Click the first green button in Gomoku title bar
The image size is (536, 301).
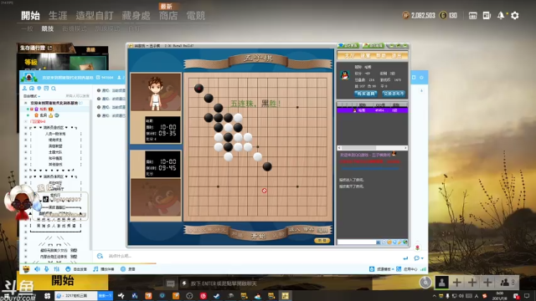pyautogui.click(x=348, y=45)
